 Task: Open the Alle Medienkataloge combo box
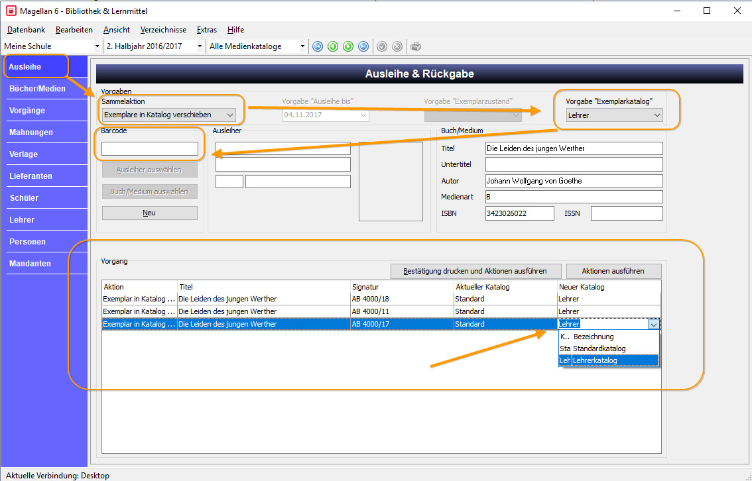pyautogui.click(x=256, y=46)
